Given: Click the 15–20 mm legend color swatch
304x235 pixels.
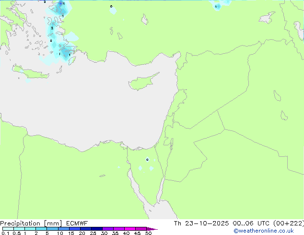Looking at the screenshot, I should (74, 229).
